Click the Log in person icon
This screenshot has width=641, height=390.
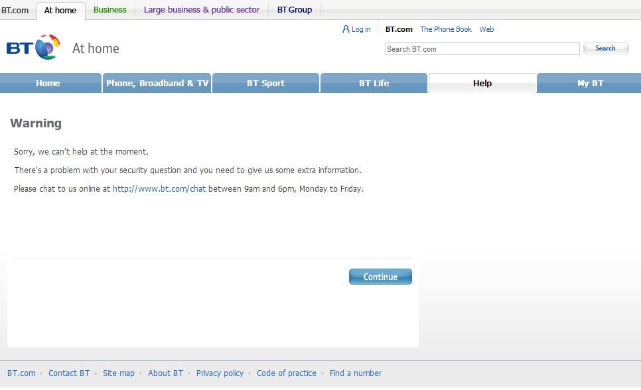pyautogui.click(x=346, y=29)
